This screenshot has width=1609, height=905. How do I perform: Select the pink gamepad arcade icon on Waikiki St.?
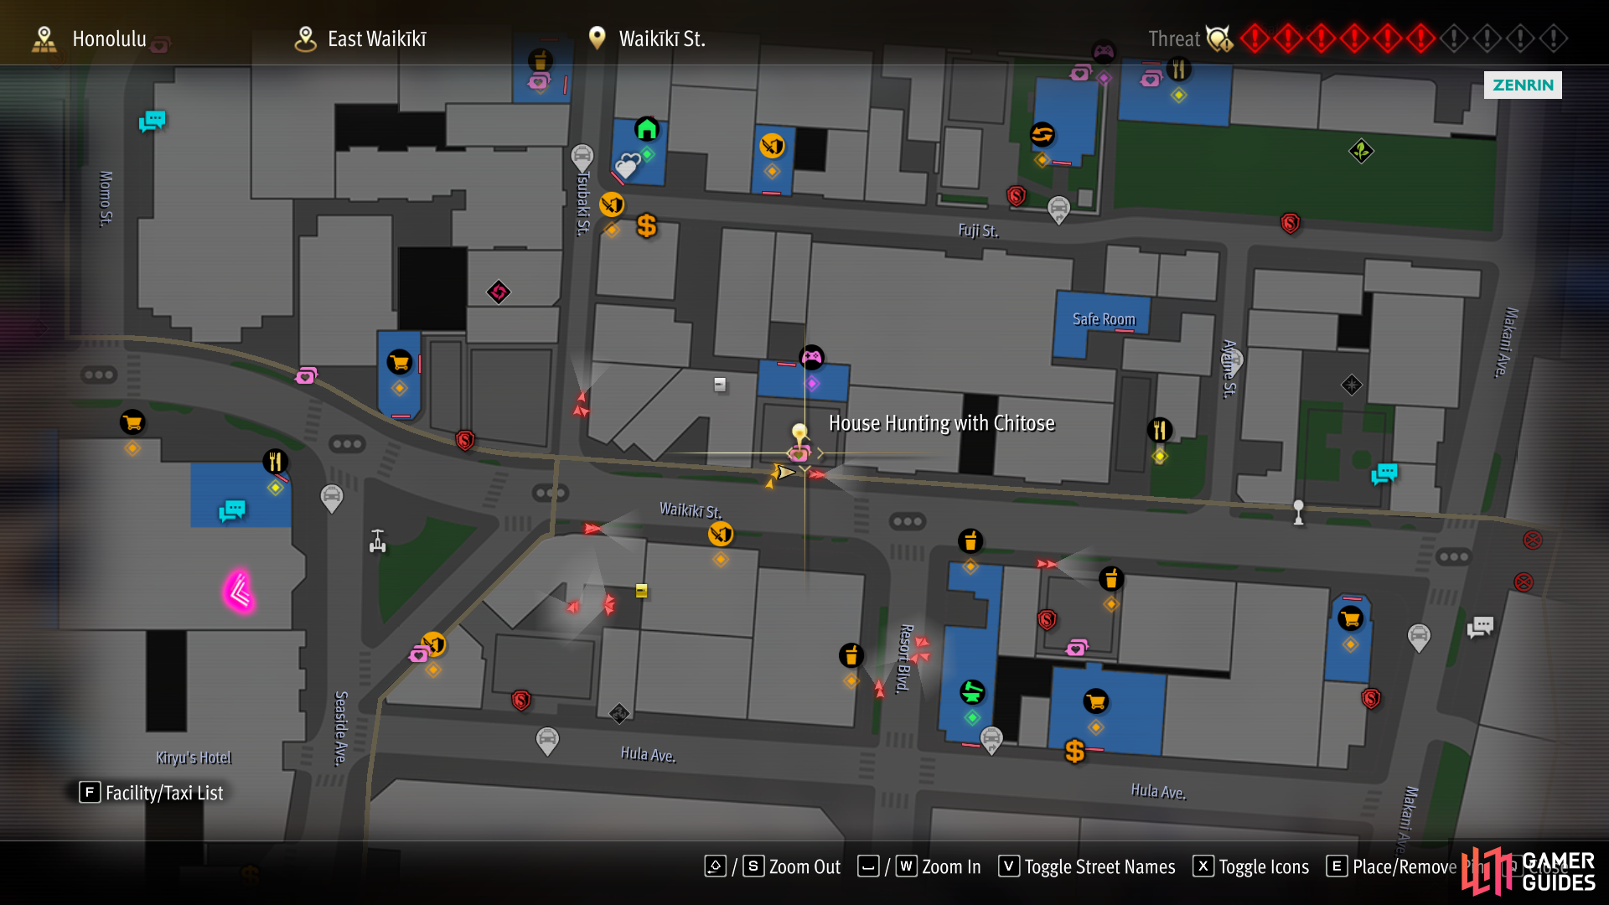811,358
